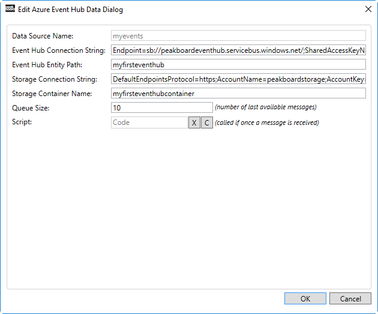
Task: Click '(called if once a message is received)' hint
Action: click(x=267, y=122)
